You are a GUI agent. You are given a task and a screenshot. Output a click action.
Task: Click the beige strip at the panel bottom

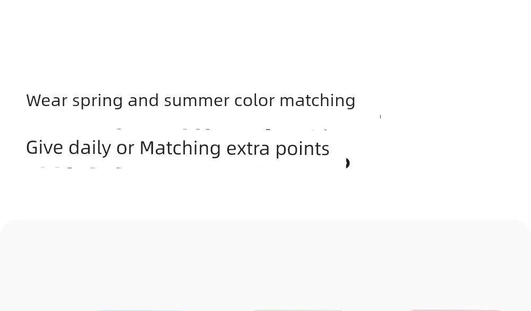pos(297,309)
